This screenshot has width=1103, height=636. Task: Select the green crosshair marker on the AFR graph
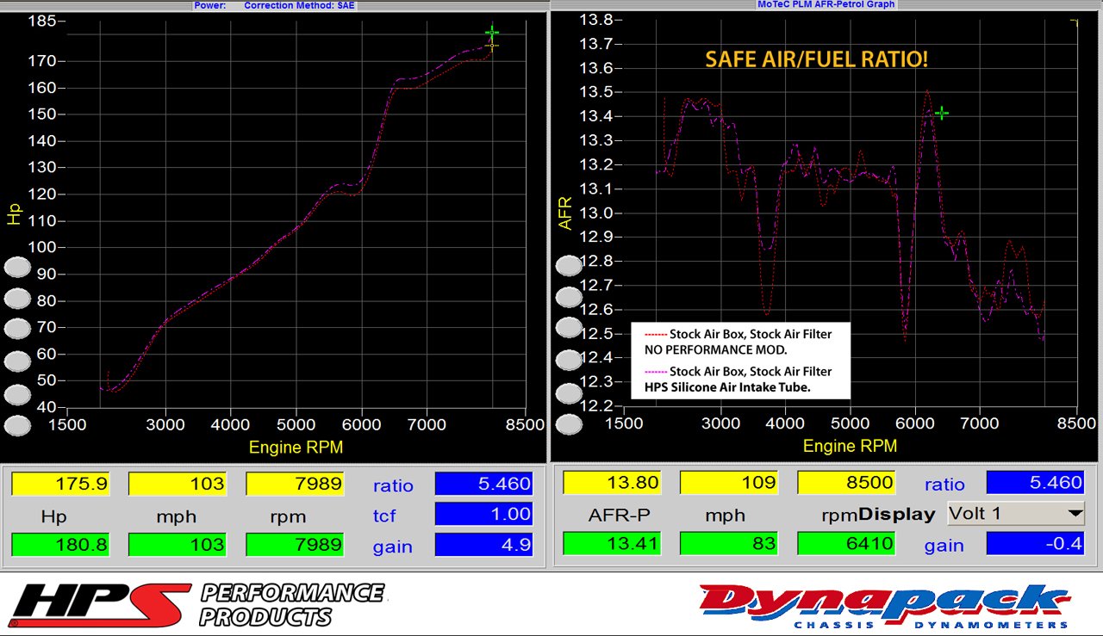[x=942, y=114]
